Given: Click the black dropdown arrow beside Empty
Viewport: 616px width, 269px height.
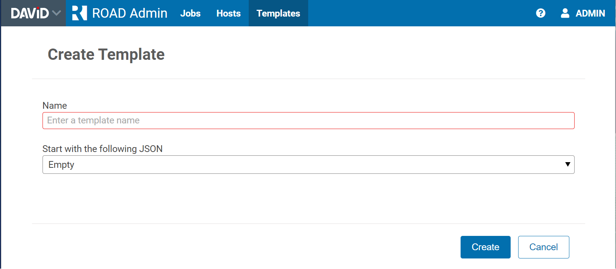Looking at the screenshot, I should (x=567, y=164).
